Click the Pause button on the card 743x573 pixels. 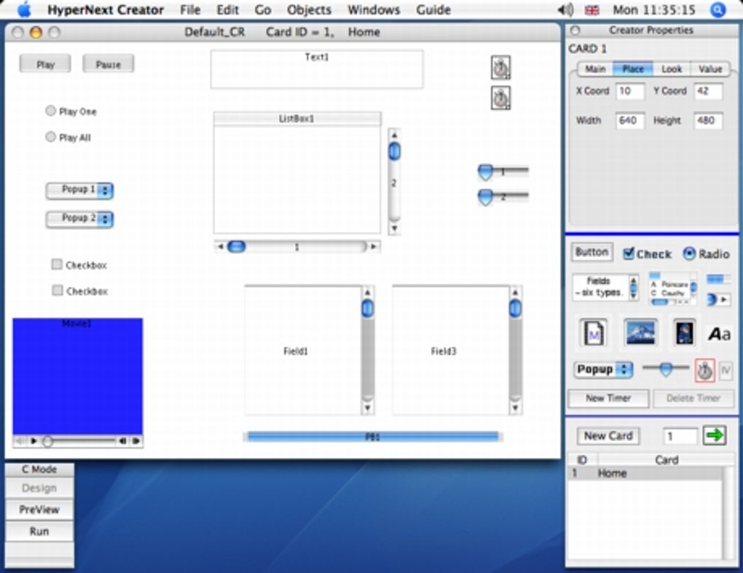(109, 64)
